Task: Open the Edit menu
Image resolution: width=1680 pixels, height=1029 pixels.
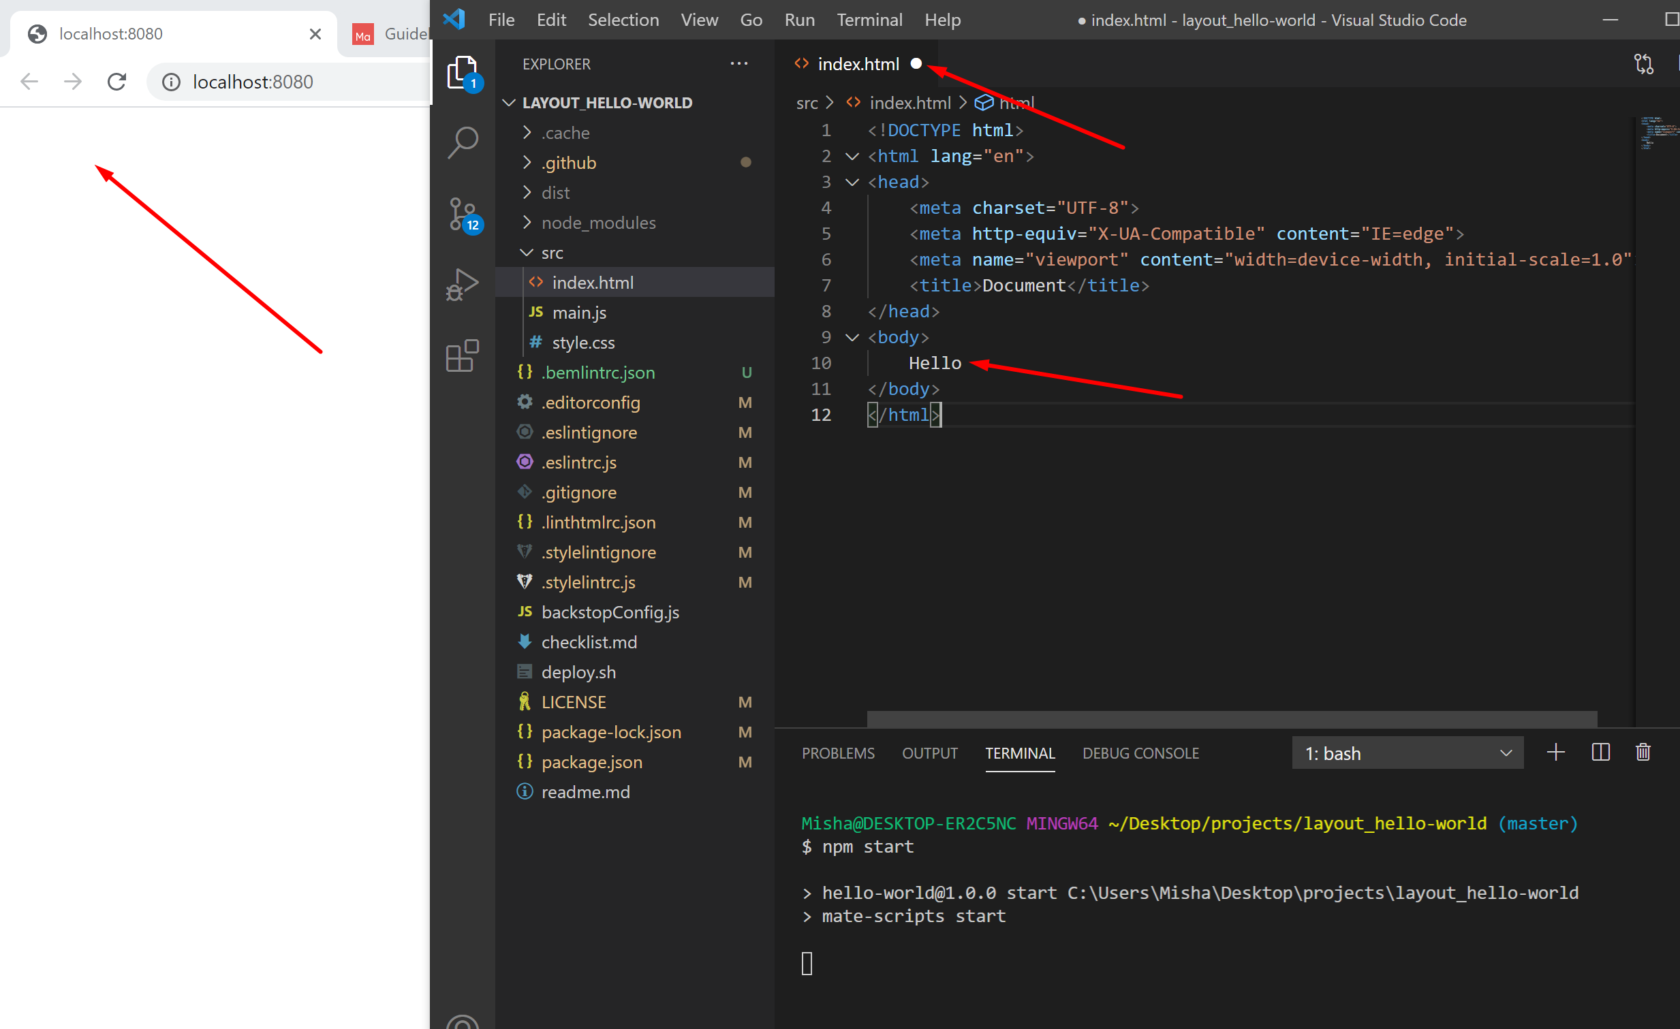Action: point(551,20)
